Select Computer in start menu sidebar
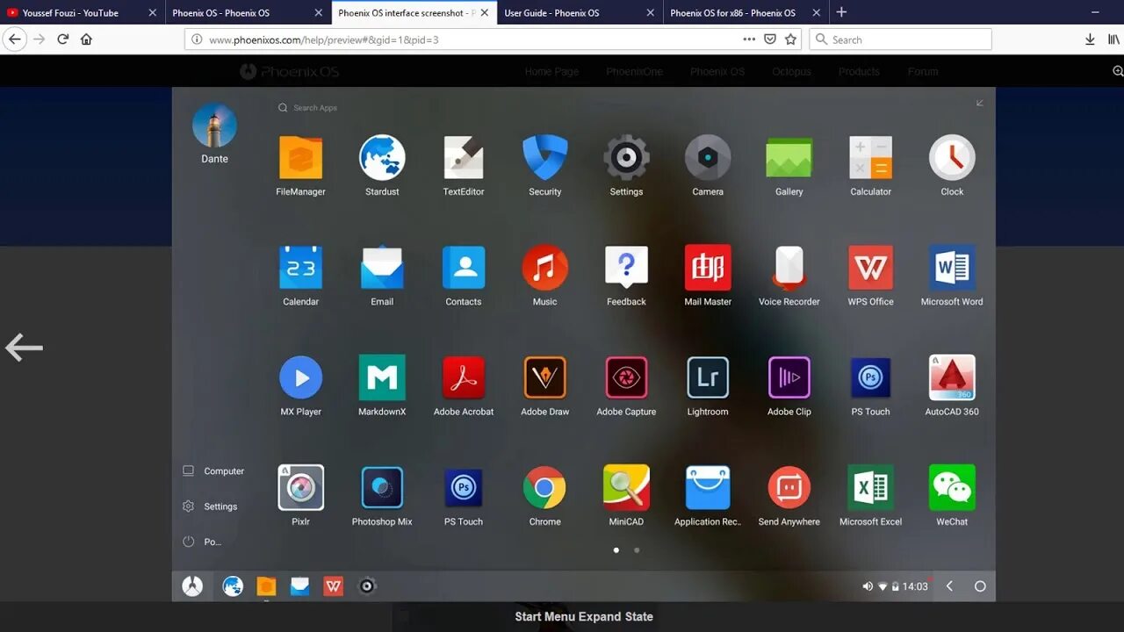The width and height of the screenshot is (1124, 632). [213, 471]
